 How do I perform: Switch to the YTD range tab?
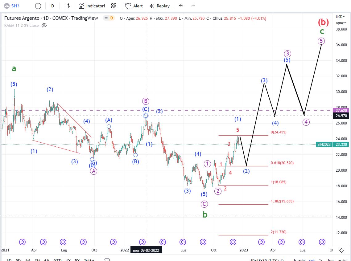click(x=58, y=260)
